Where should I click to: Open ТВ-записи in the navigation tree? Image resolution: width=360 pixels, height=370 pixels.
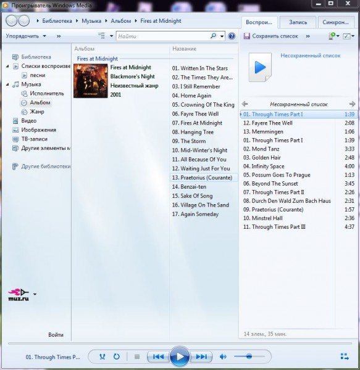(34, 139)
